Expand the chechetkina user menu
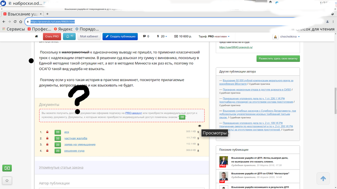This screenshot has height=189, width=337. click(x=289, y=37)
